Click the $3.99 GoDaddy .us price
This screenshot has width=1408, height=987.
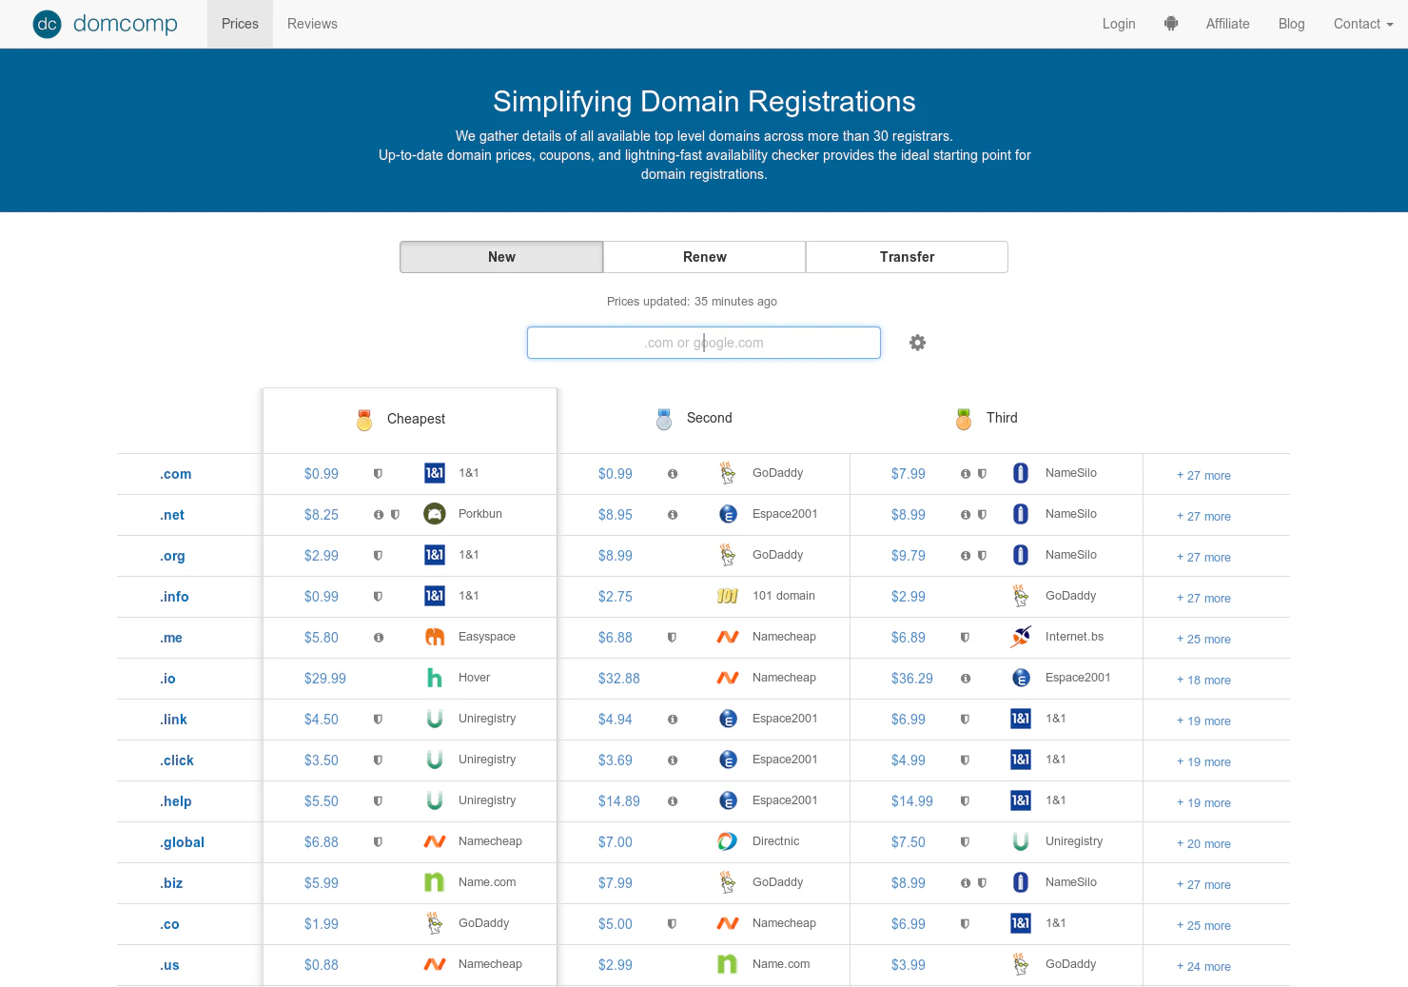[x=909, y=965]
